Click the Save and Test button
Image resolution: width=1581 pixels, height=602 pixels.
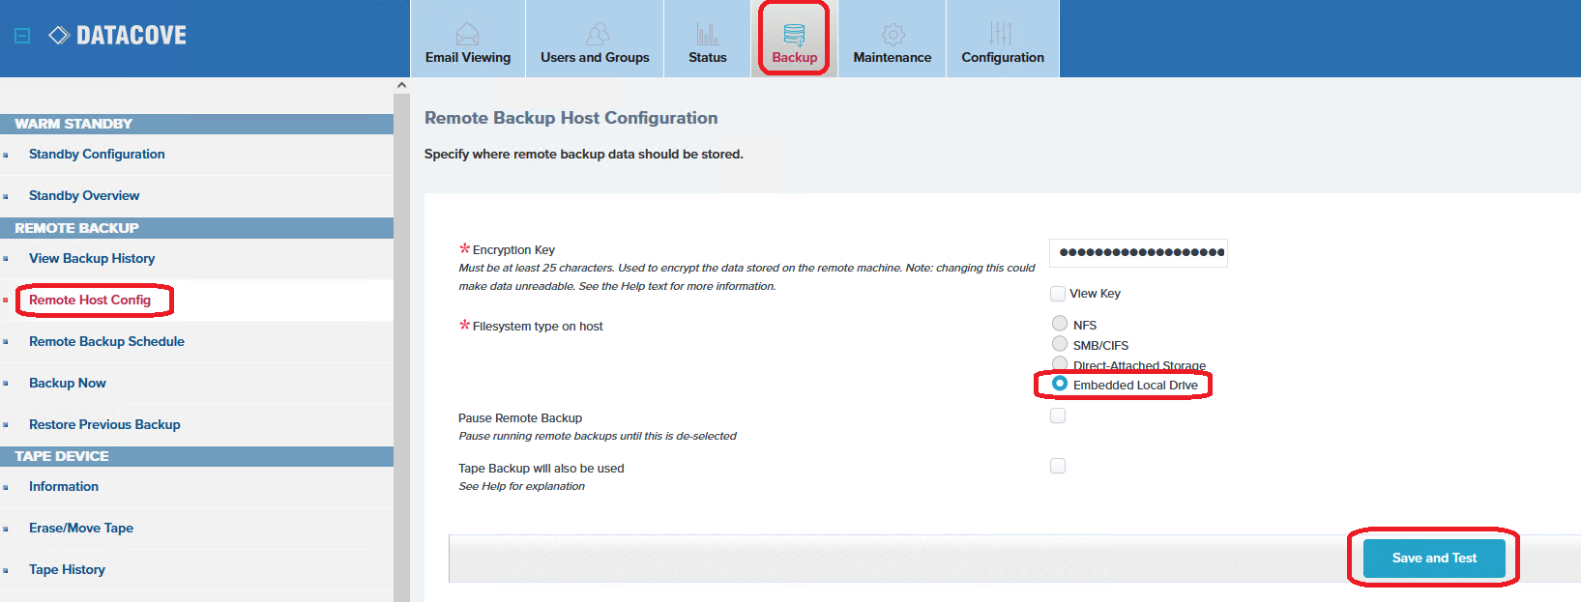[x=1433, y=558]
